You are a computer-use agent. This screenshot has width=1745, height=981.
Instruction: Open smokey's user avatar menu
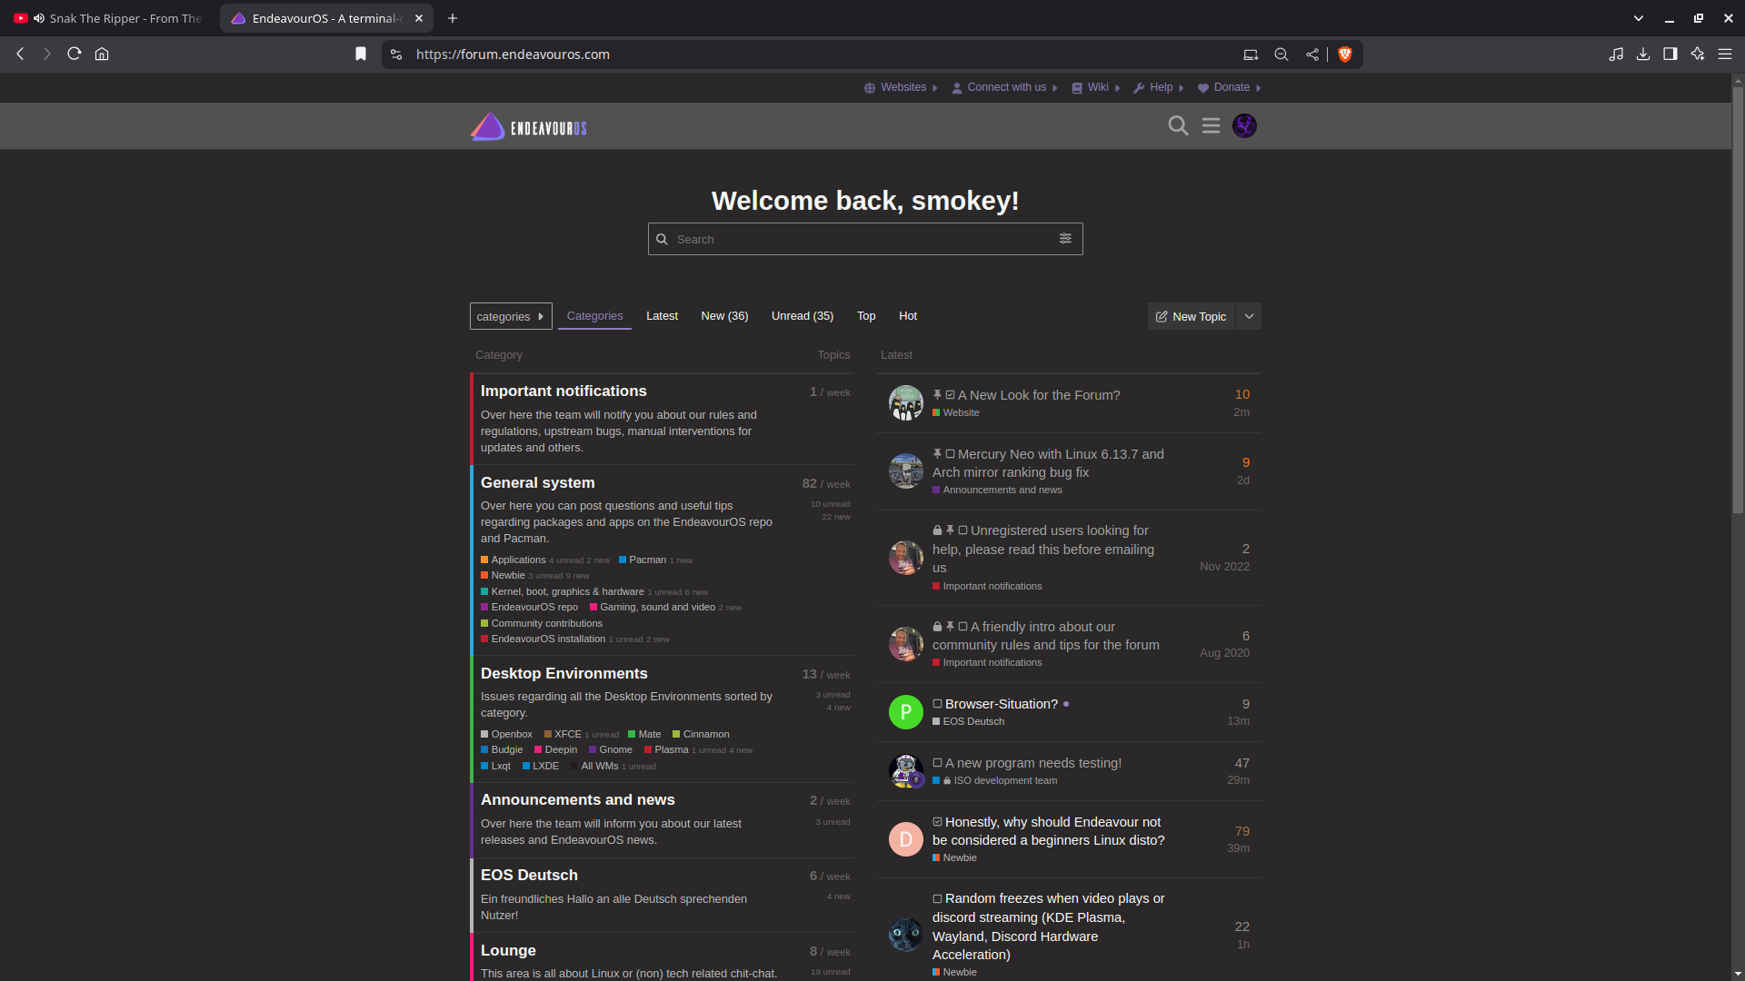click(1245, 126)
